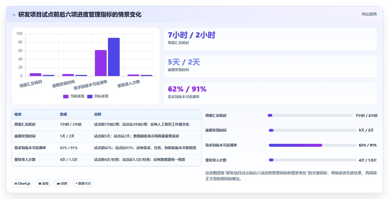Click the 数据 table column header

point(63,114)
